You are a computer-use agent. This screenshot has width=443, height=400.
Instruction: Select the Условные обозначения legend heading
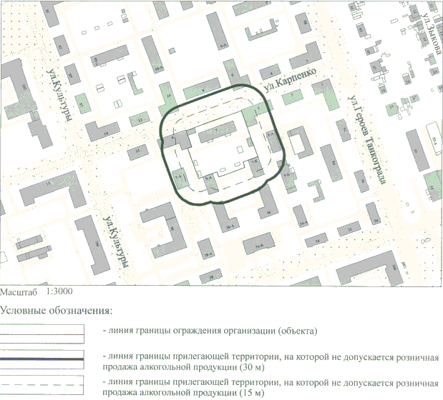(x=57, y=311)
